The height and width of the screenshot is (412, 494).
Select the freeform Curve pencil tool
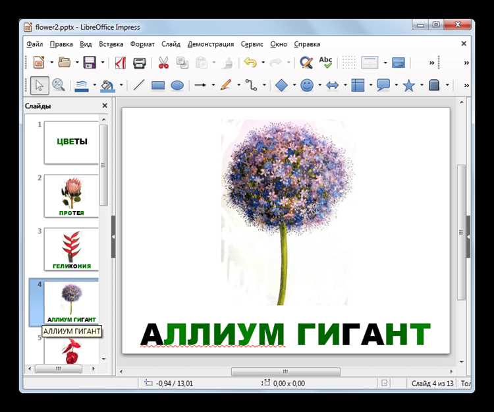[226, 85]
